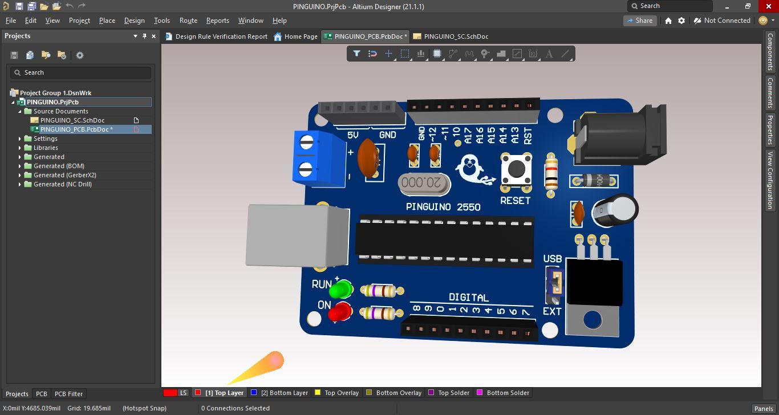This screenshot has height=415, width=779.
Task: Choose the rectangle selection tool
Action: pos(405,54)
